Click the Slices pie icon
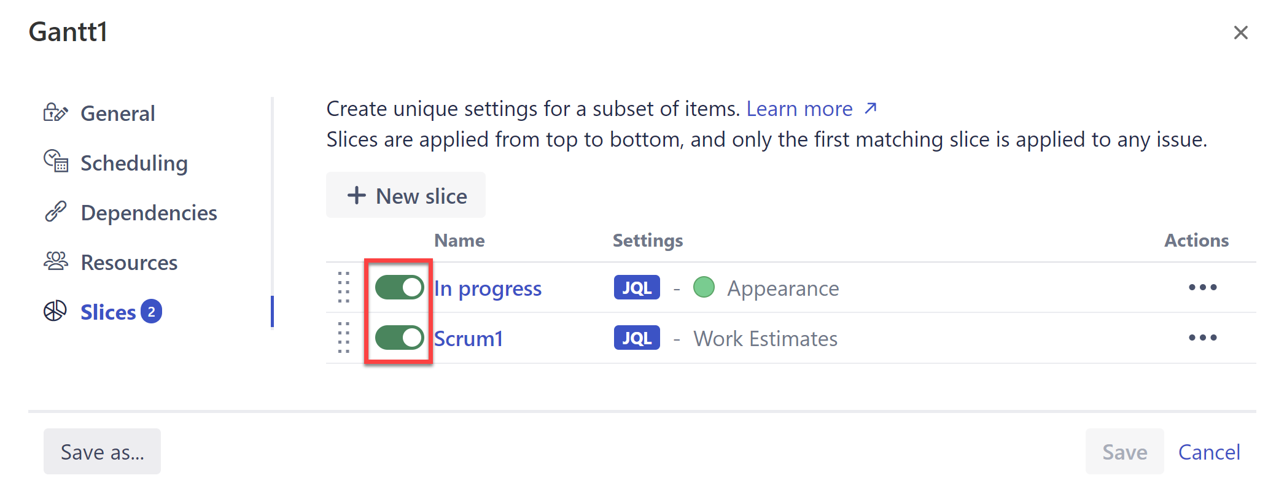 [x=55, y=311]
